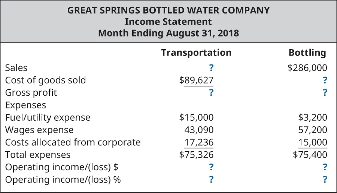Select Transportation wages expense 43,090

[x=199, y=130]
